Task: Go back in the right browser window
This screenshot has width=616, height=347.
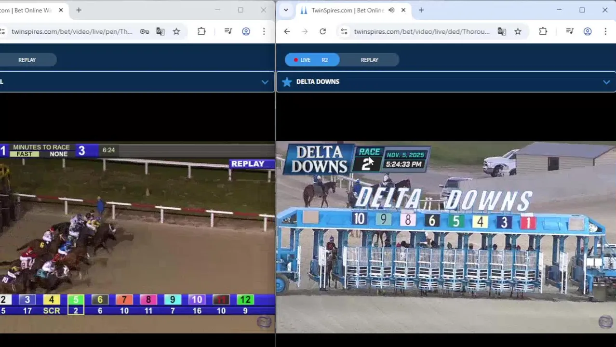Action: (x=287, y=31)
